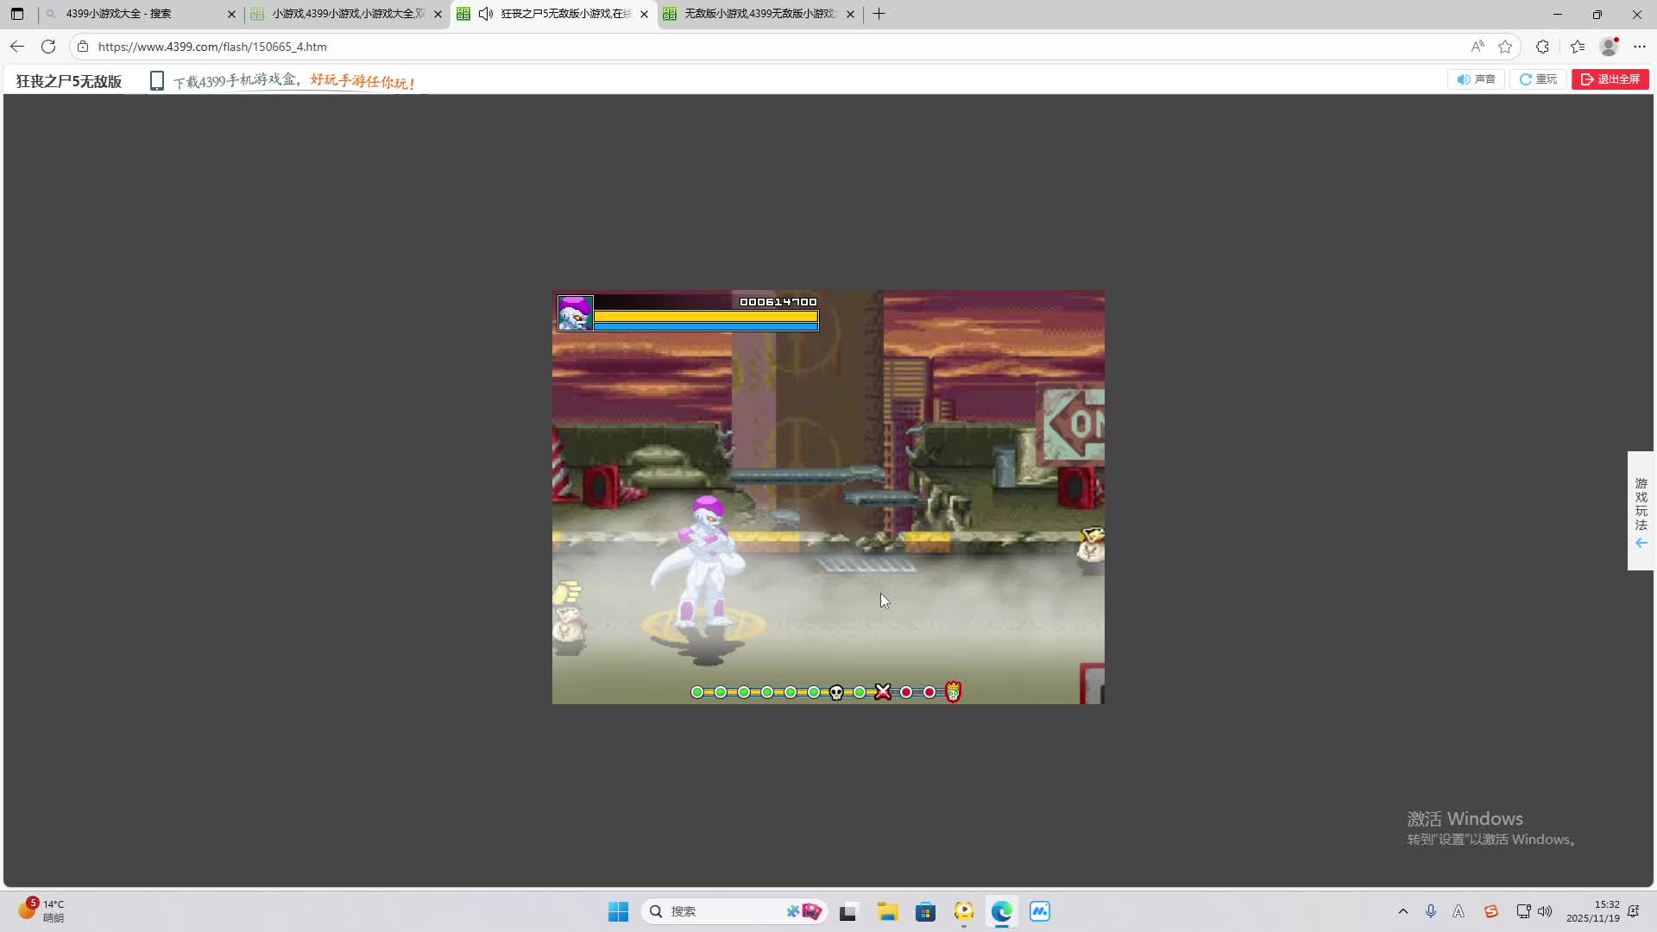
Task: Add the page to favorites using the star icon
Action: coord(1505,47)
